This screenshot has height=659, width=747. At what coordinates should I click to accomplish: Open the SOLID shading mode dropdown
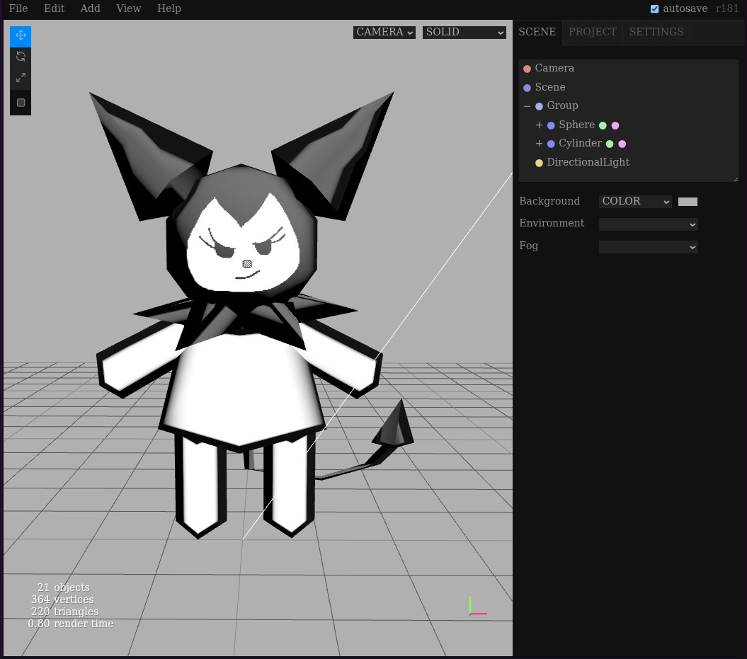pyautogui.click(x=464, y=33)
